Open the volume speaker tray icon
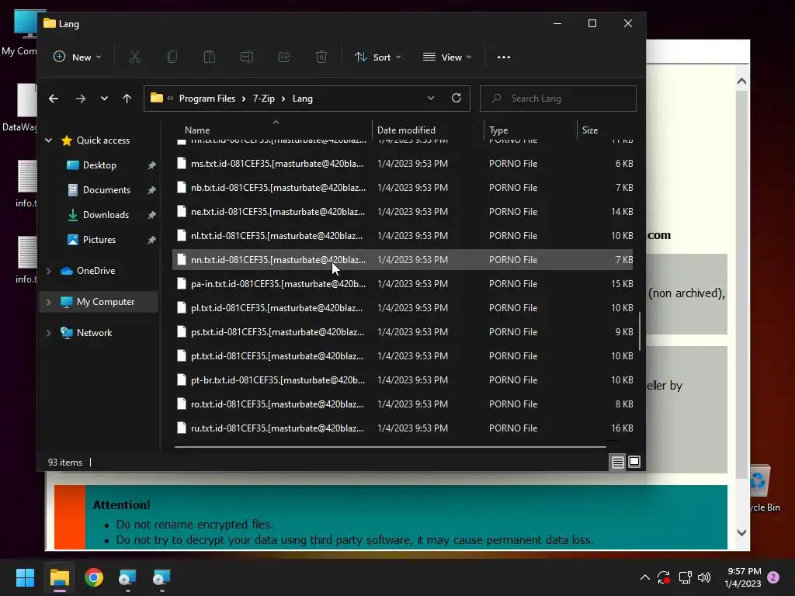The image size is (795, 596). coord(704,577)
